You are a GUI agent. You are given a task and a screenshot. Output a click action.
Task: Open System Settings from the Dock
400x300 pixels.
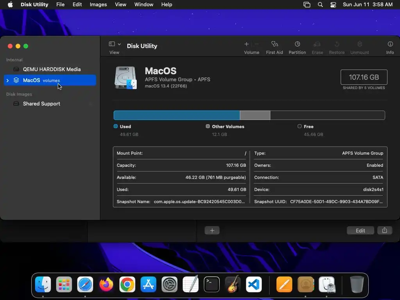pos(170,284)
